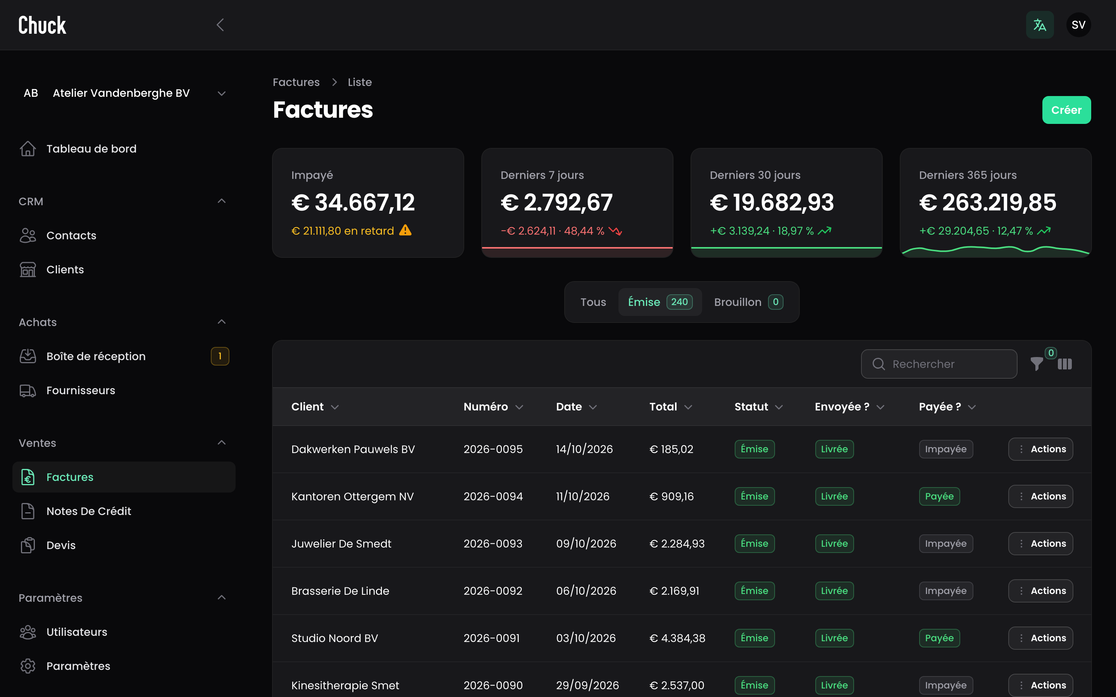Open Actions for Kantoren Ottergem NV
The height and width of the screenshot is (697, 1116).
1040,496
